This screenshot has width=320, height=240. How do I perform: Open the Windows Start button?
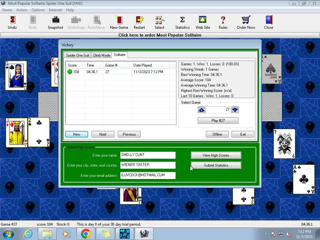(8, 234)
